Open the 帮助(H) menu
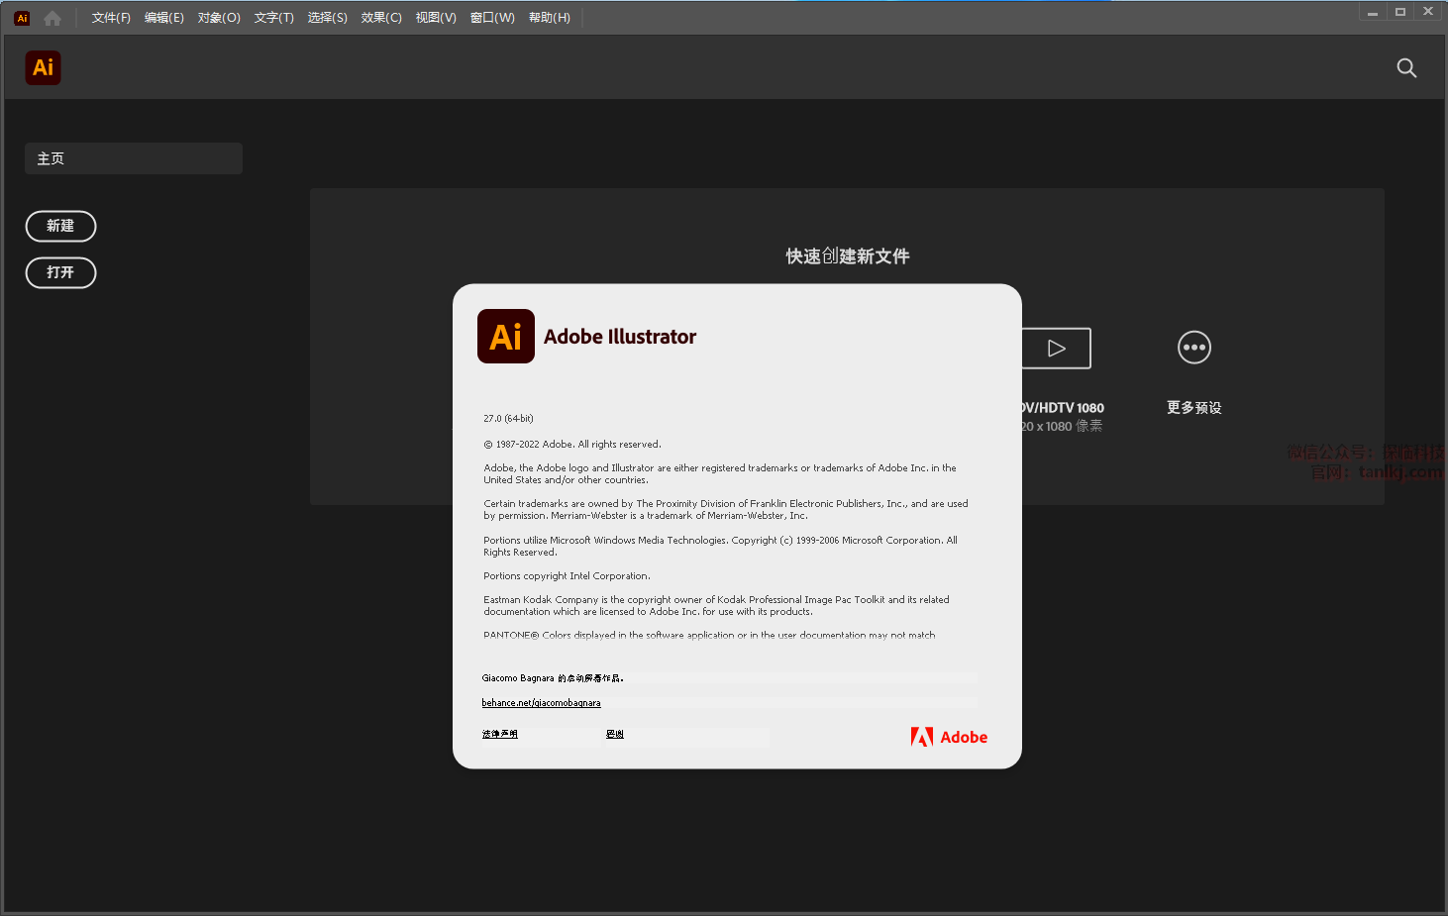Image resolution: width=1448 pixels, height=916 pixels. [550, 18]
